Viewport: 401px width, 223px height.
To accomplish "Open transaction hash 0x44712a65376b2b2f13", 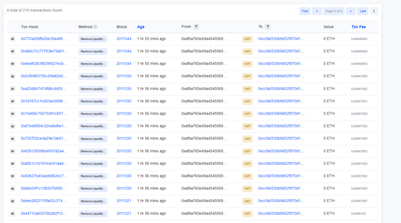I will click(x=44, y=213).
